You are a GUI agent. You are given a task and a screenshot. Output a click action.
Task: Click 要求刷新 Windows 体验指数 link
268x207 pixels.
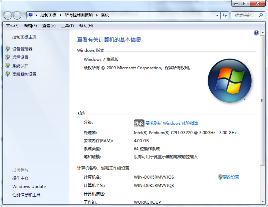pyautogui.click(x=172, y=123)
